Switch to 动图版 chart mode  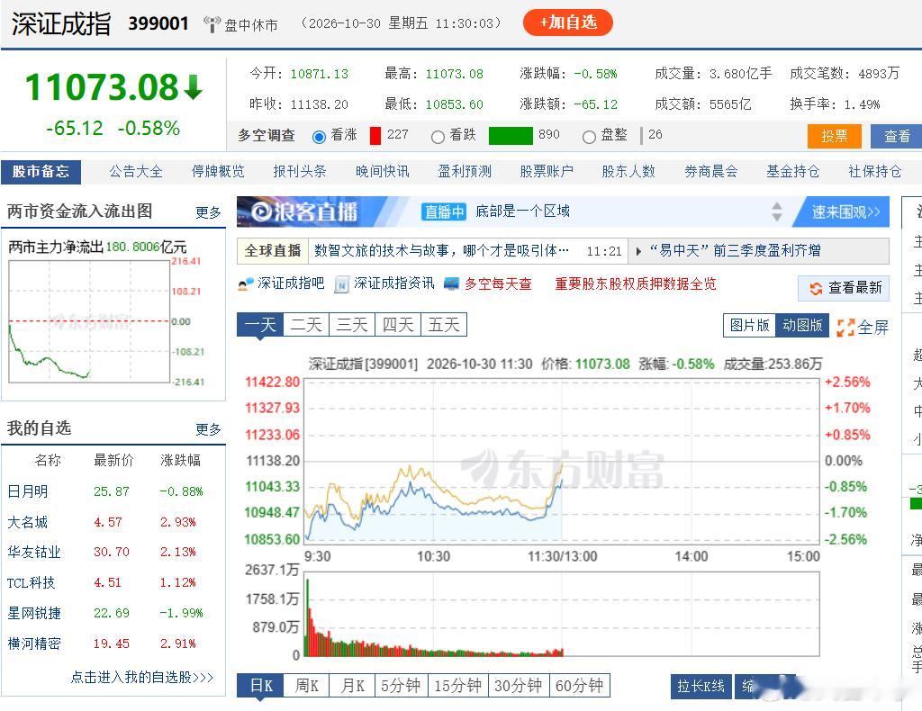[x=802, y=325]
